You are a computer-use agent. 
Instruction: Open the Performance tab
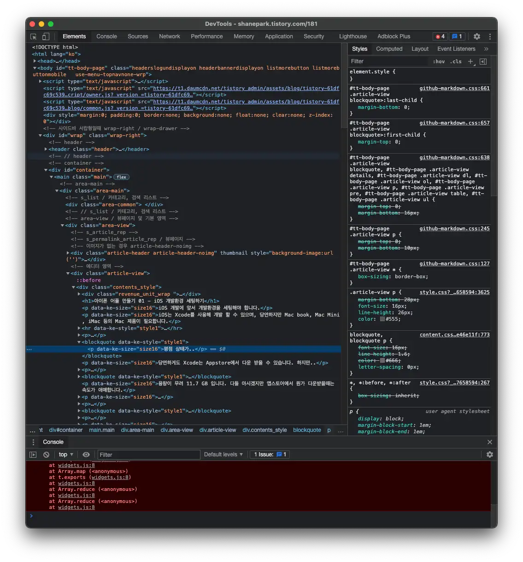click(206, 36)
